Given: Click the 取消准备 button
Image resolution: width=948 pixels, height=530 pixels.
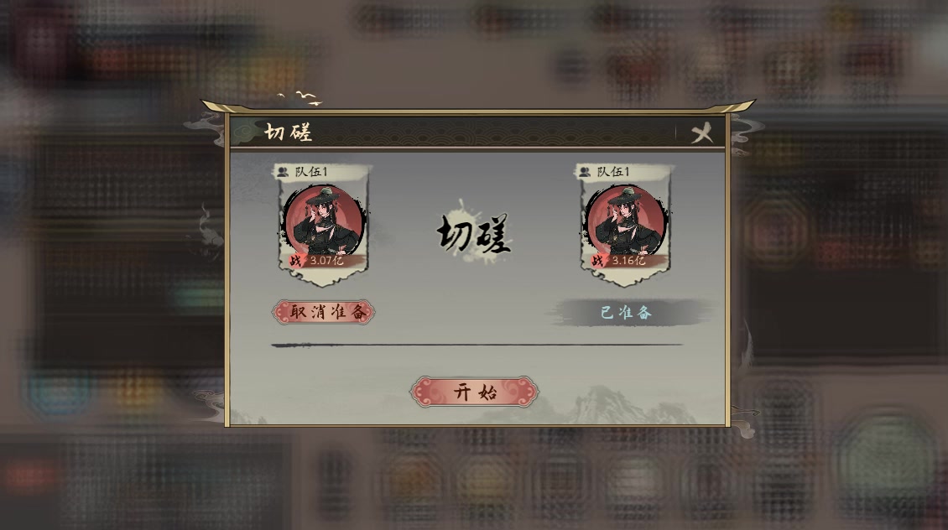Looking at the screenshot, I should click(x=324, y=312).
